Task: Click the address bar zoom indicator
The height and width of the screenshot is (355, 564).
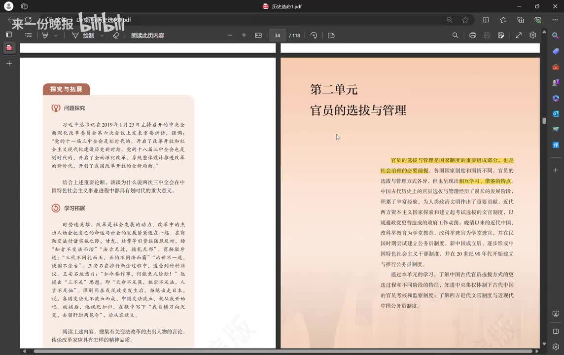Action: pos(450,20)
